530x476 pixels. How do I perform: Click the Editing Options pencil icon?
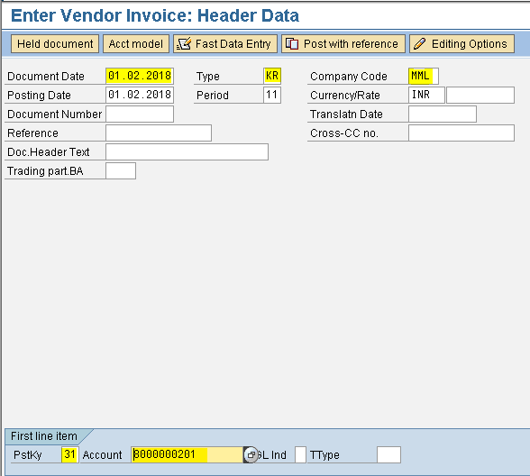pyautogui.click(x=420, y=44)
